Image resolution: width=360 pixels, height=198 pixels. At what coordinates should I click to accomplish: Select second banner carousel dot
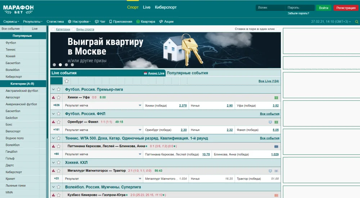(60, 65)
